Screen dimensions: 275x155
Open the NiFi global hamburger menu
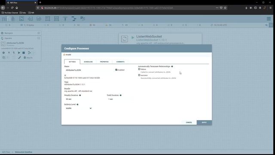point(269,19)
